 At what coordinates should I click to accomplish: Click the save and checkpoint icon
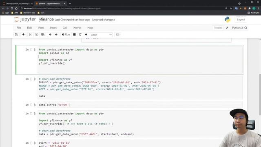tap(16, 34)
